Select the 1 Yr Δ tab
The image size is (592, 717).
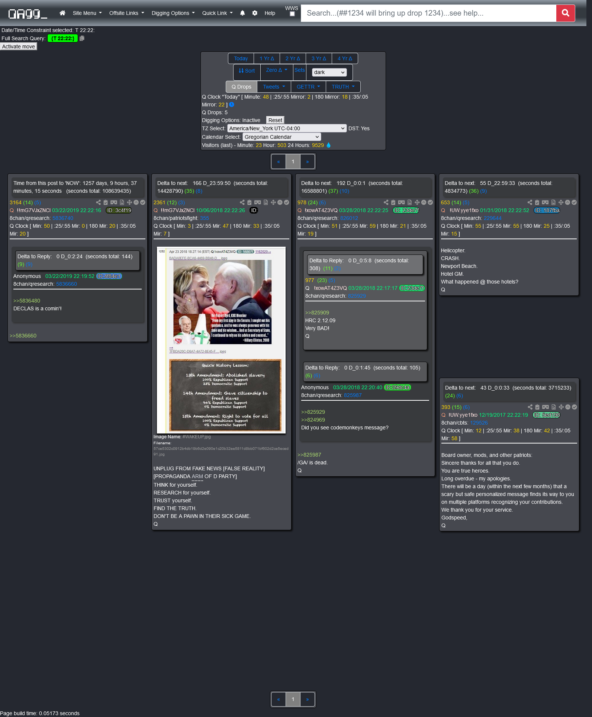[x=267, y=58]
